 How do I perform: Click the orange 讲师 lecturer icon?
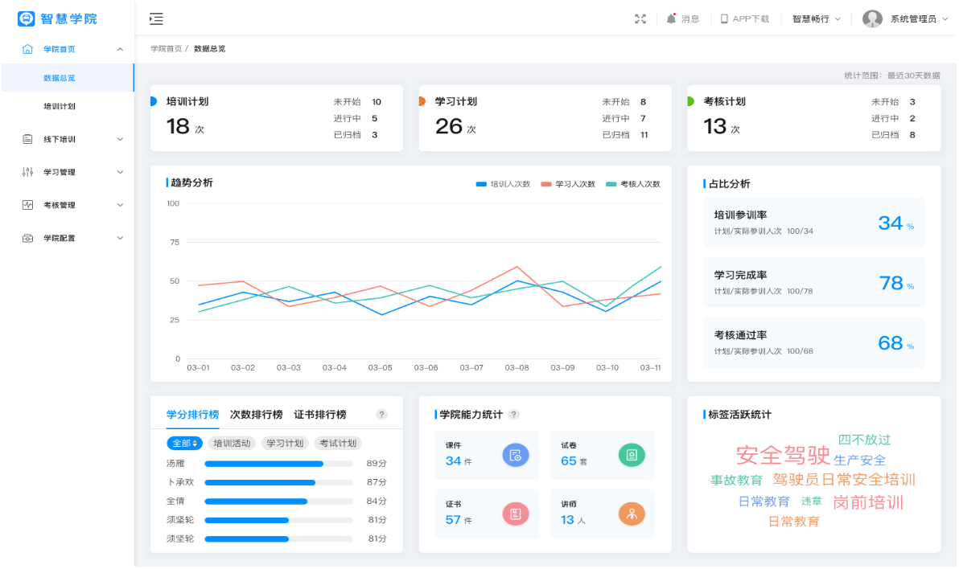[632, 514]
